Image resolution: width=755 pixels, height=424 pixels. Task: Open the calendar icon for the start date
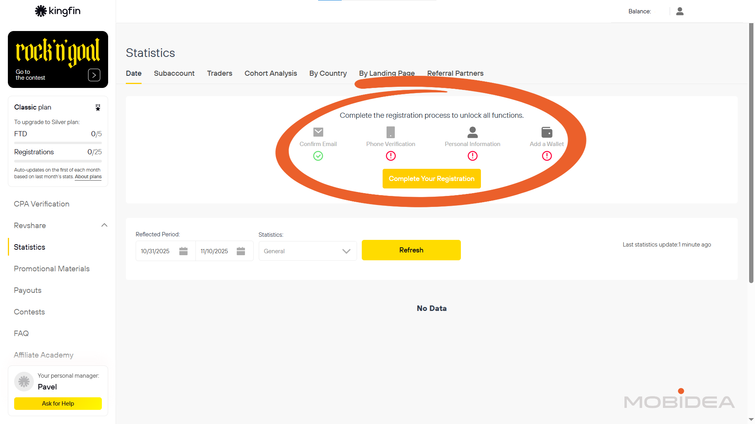click(183, 251)
